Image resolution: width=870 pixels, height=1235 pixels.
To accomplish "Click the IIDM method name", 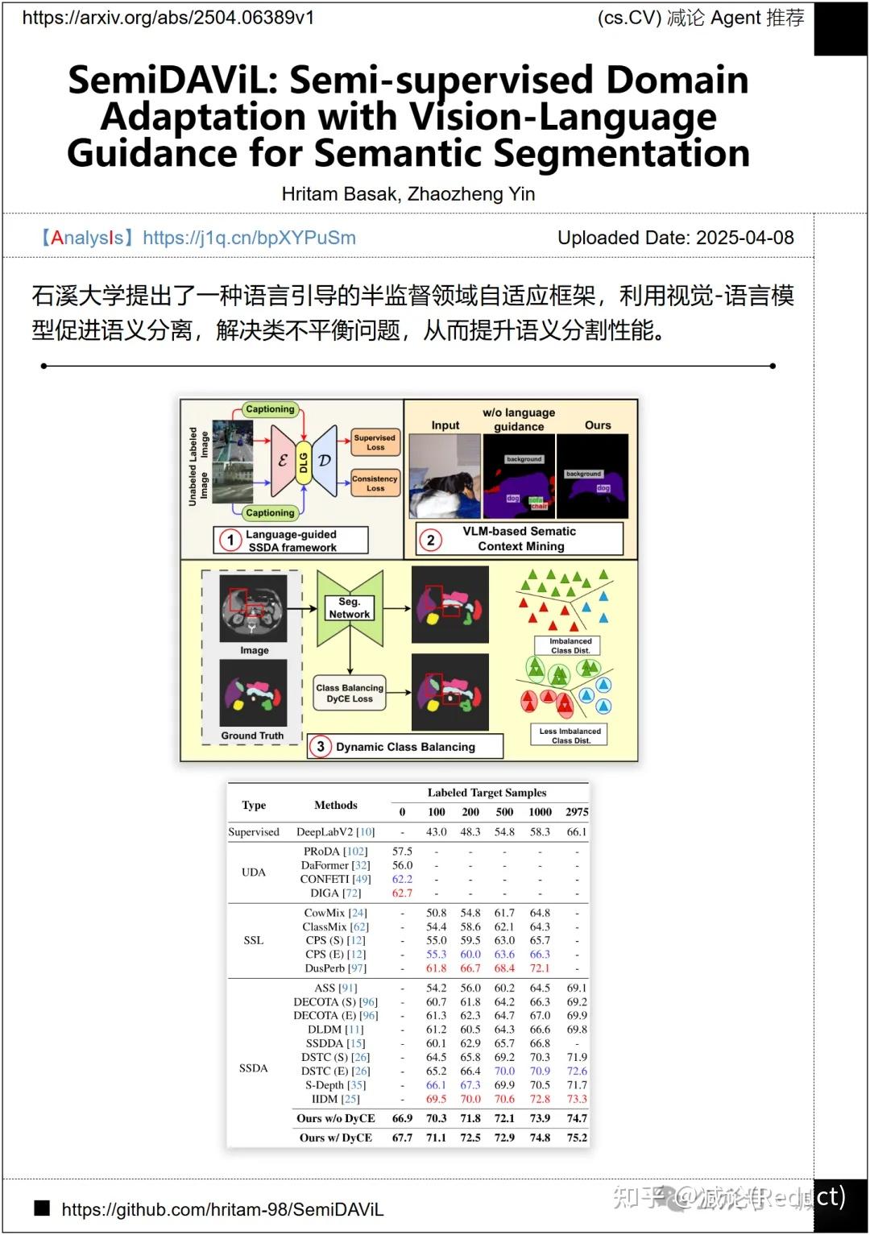I will pos(325,1099).
